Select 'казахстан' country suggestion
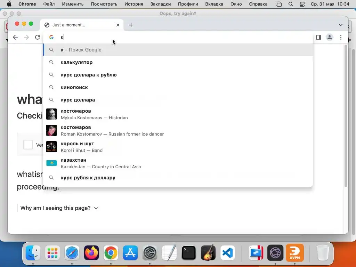 click(178, 163)
